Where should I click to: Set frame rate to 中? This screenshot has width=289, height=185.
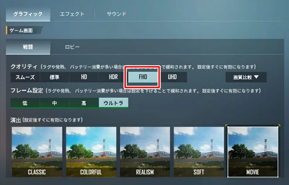tap(55, 103)
